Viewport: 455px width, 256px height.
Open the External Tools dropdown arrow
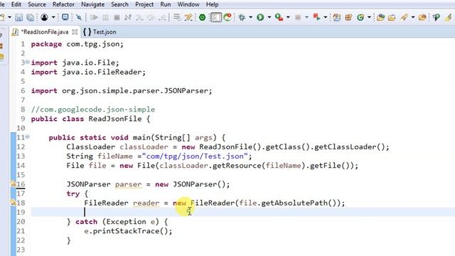pyautogui.click(x=326, y=17)
